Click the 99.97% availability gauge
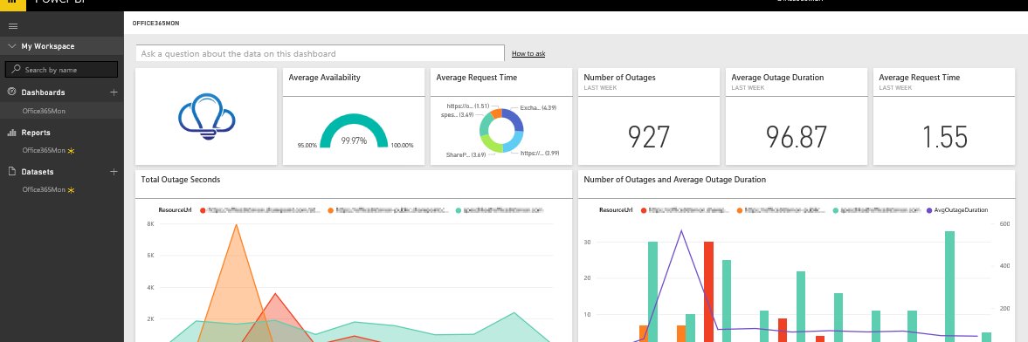 tap(354, 131)
